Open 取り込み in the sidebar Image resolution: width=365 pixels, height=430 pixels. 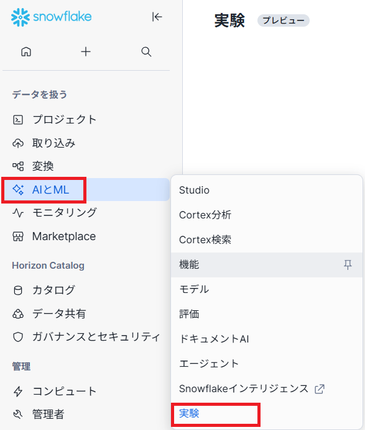click(x=86, y=143)
